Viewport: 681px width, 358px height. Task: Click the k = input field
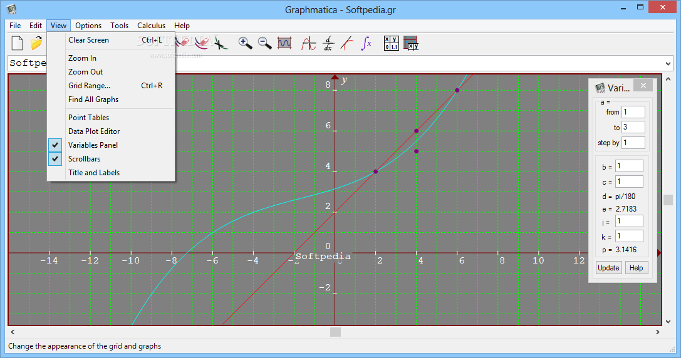point(629,237)
